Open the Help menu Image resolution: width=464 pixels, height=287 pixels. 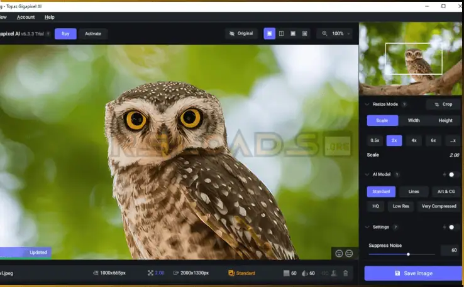tap(50, 17)
